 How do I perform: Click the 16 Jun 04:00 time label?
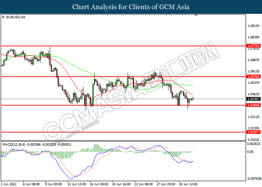point(99,184)
